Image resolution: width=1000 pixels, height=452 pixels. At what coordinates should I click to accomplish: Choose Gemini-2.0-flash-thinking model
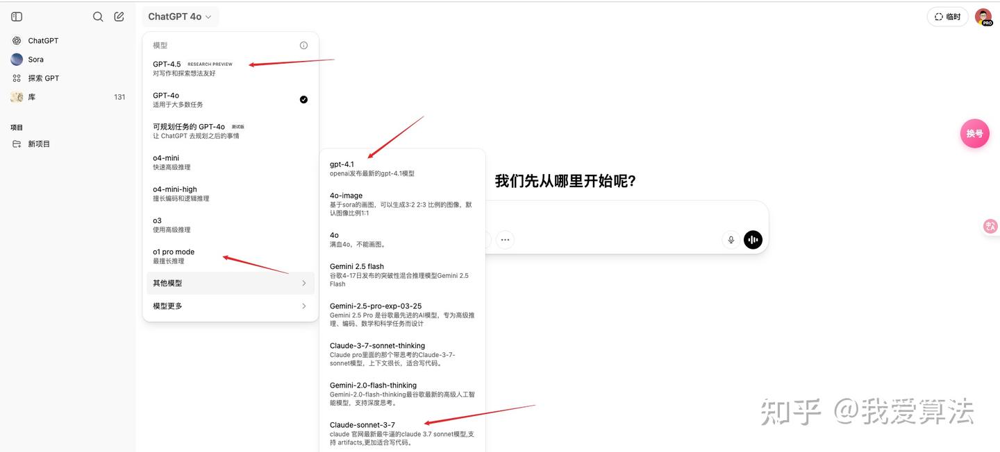[402, 393]
